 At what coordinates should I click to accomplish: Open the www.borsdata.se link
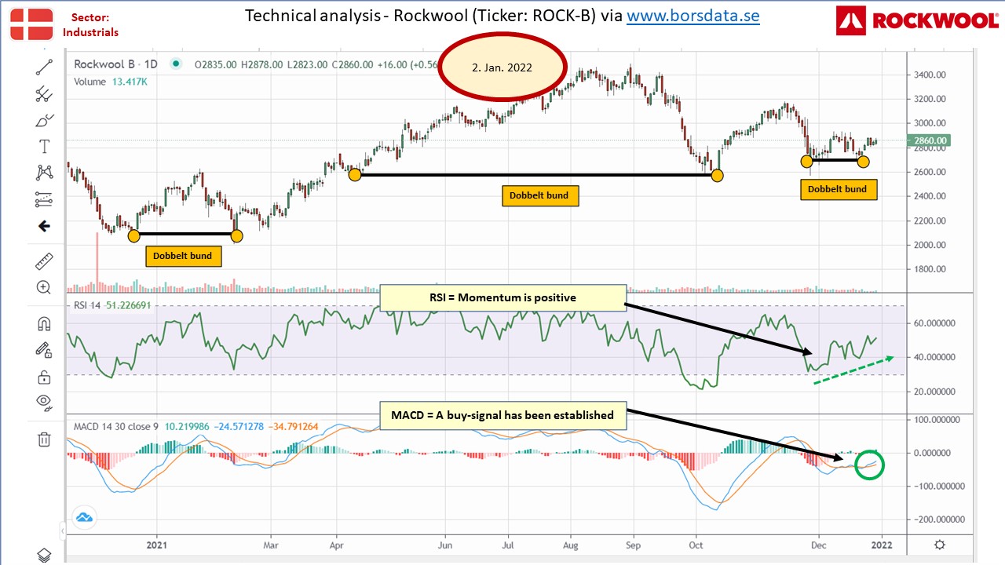(x=693, y=16)
